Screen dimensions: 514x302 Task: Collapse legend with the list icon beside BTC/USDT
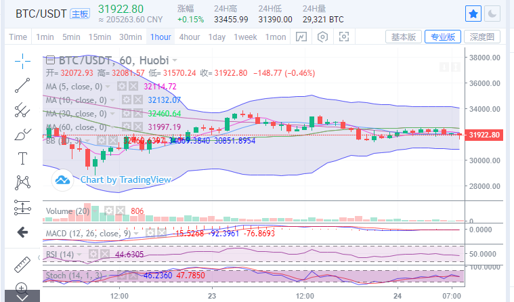click(50, 60)
